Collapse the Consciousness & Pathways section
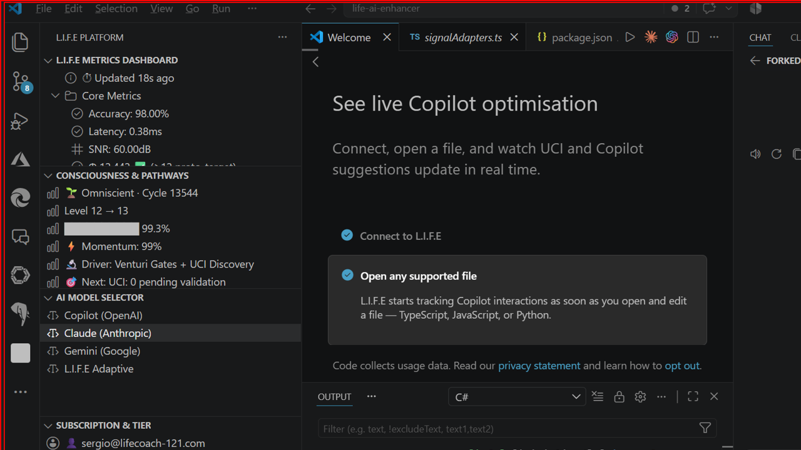The height and width of the screenshot is (450, 801). point(48,176)
